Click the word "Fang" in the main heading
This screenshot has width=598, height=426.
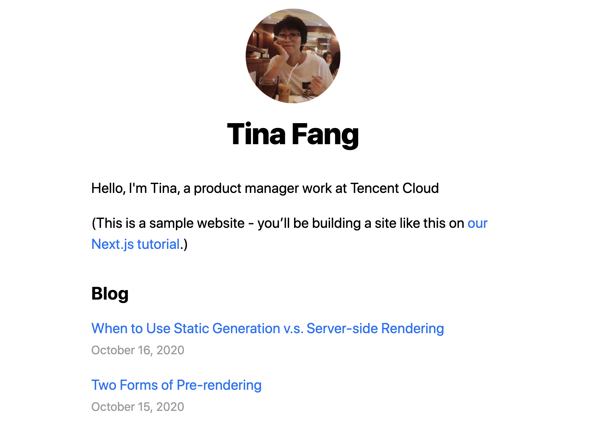pyautogui.click(x=325, y=134)
